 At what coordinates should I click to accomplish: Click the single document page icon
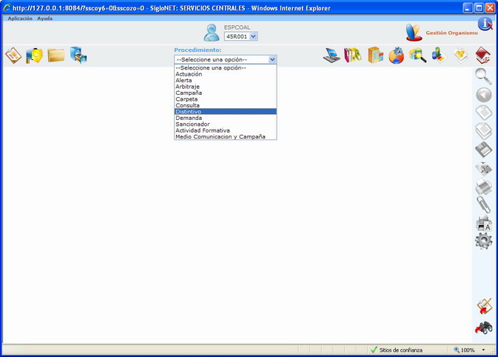(483, 113)
